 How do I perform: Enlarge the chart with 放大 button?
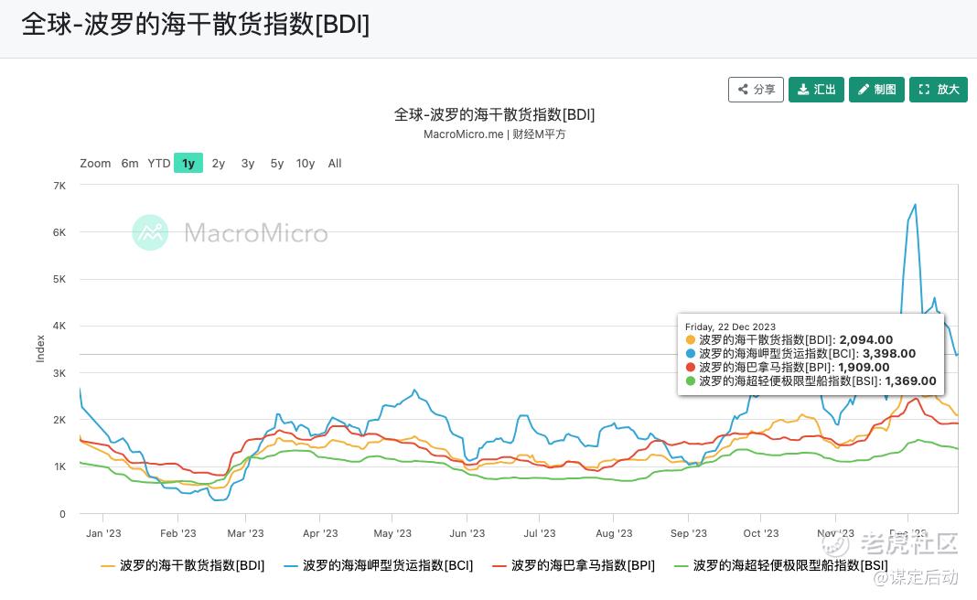(x=938, y=90)
